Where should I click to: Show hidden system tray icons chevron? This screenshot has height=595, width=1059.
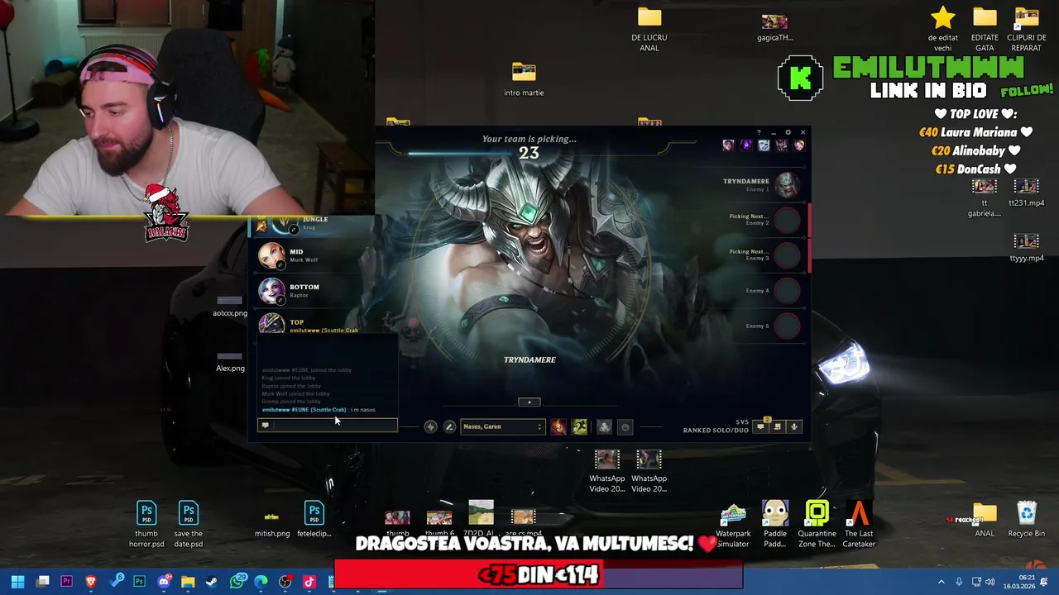pyautogui.click(x=941, y=582)
